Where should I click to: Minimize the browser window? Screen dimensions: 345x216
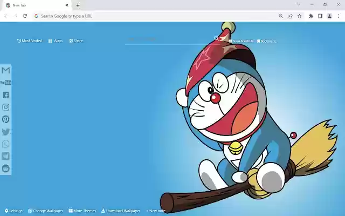pos(312,4)
